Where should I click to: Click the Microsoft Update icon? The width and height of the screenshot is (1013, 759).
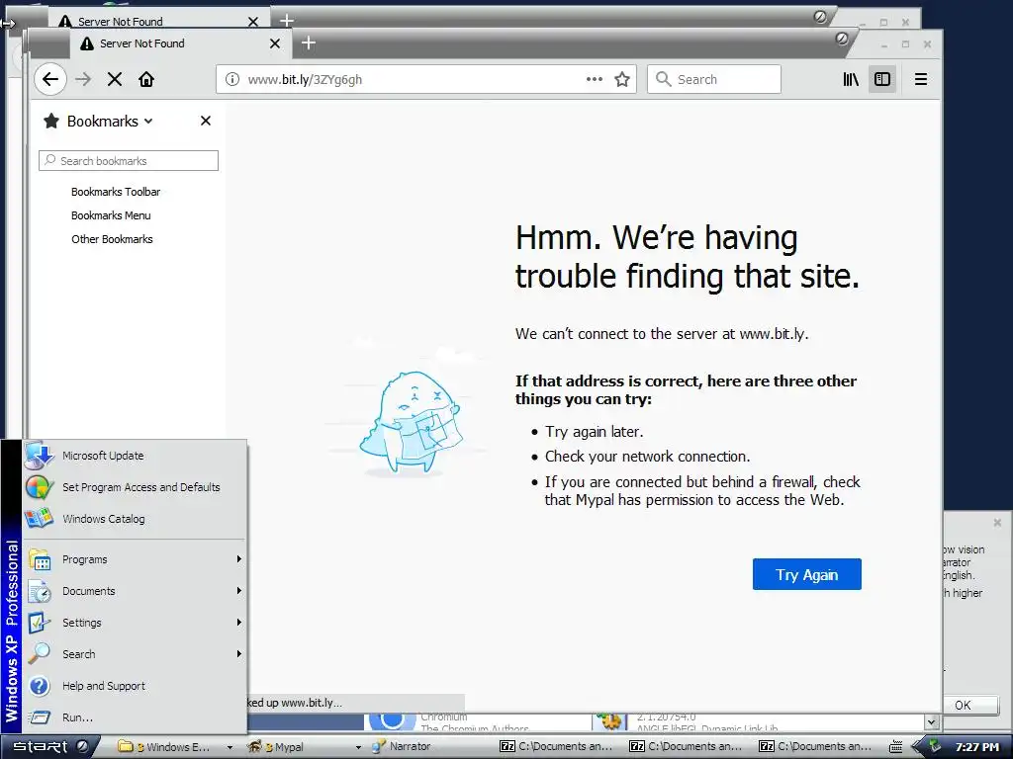pos(40,456)
